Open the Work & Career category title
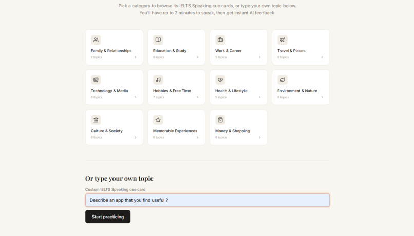The image size is (414, 236). click(229, 51)
